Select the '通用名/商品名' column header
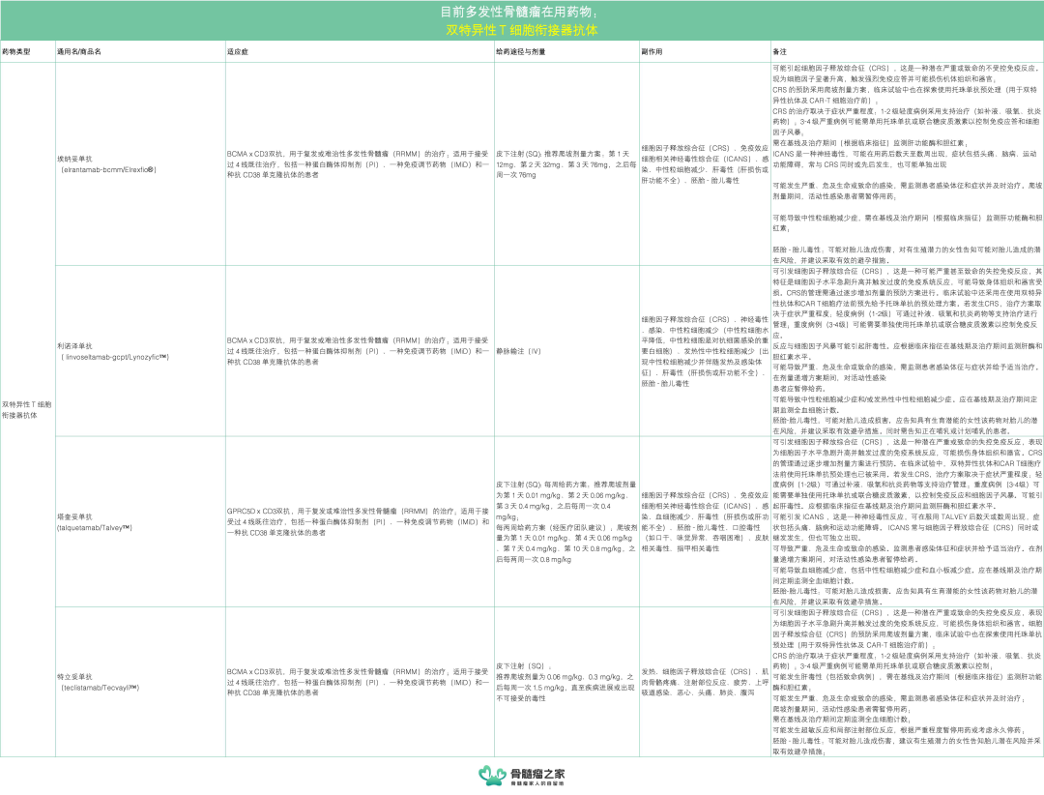The height and width of the screenshot is (795, 1044). (140, 51)
